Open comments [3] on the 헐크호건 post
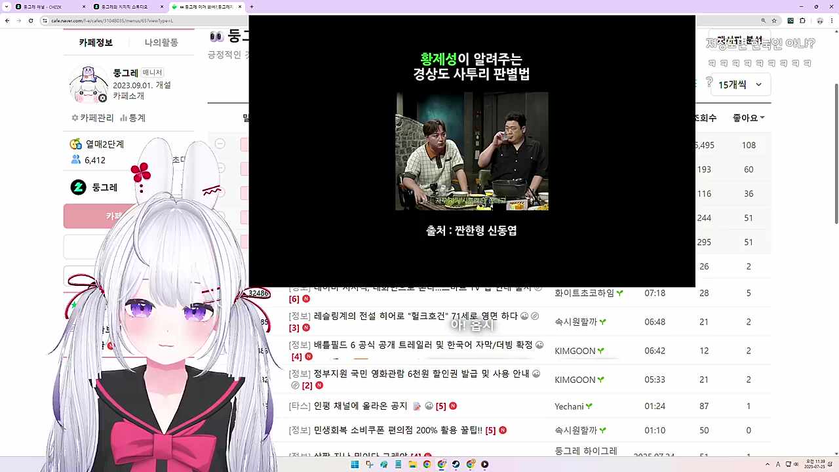This screenshot has width=839, height=472. tap(294, 328)
